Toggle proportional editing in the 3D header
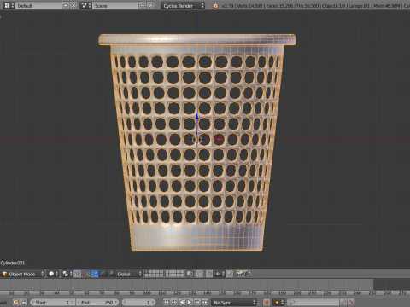 click(x=200, y=274)
